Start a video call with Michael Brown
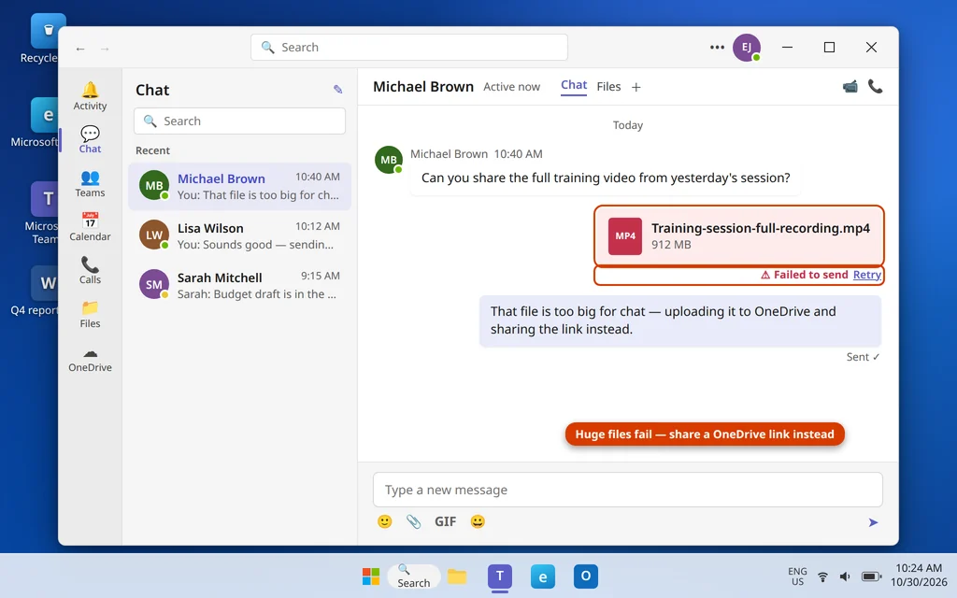 850,87
